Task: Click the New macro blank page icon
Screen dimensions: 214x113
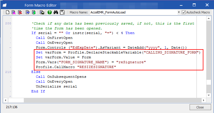Action: (8, 12)
